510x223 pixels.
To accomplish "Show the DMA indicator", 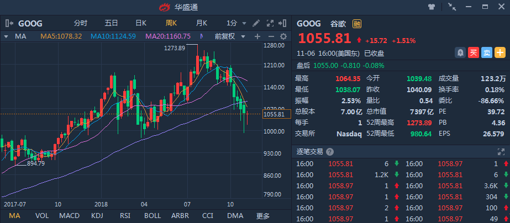I will 235,215.
